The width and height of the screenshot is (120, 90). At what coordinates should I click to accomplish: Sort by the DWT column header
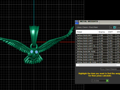[111, 32]
